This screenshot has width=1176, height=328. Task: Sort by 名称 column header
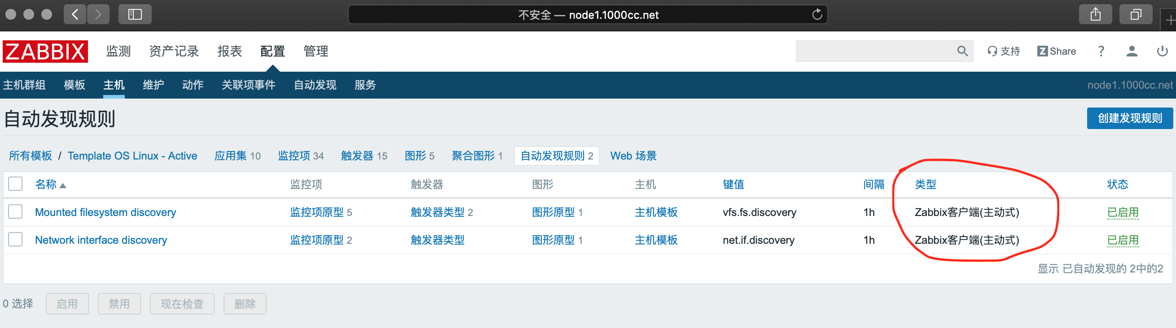click(46, 185)
